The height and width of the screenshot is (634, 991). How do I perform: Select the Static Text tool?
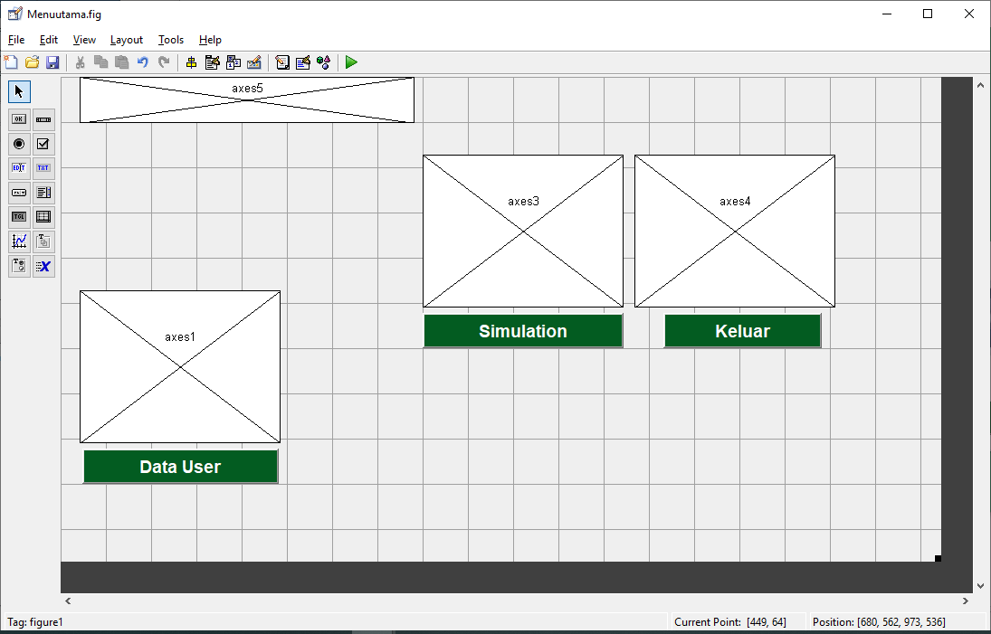[x=43, y=167]
